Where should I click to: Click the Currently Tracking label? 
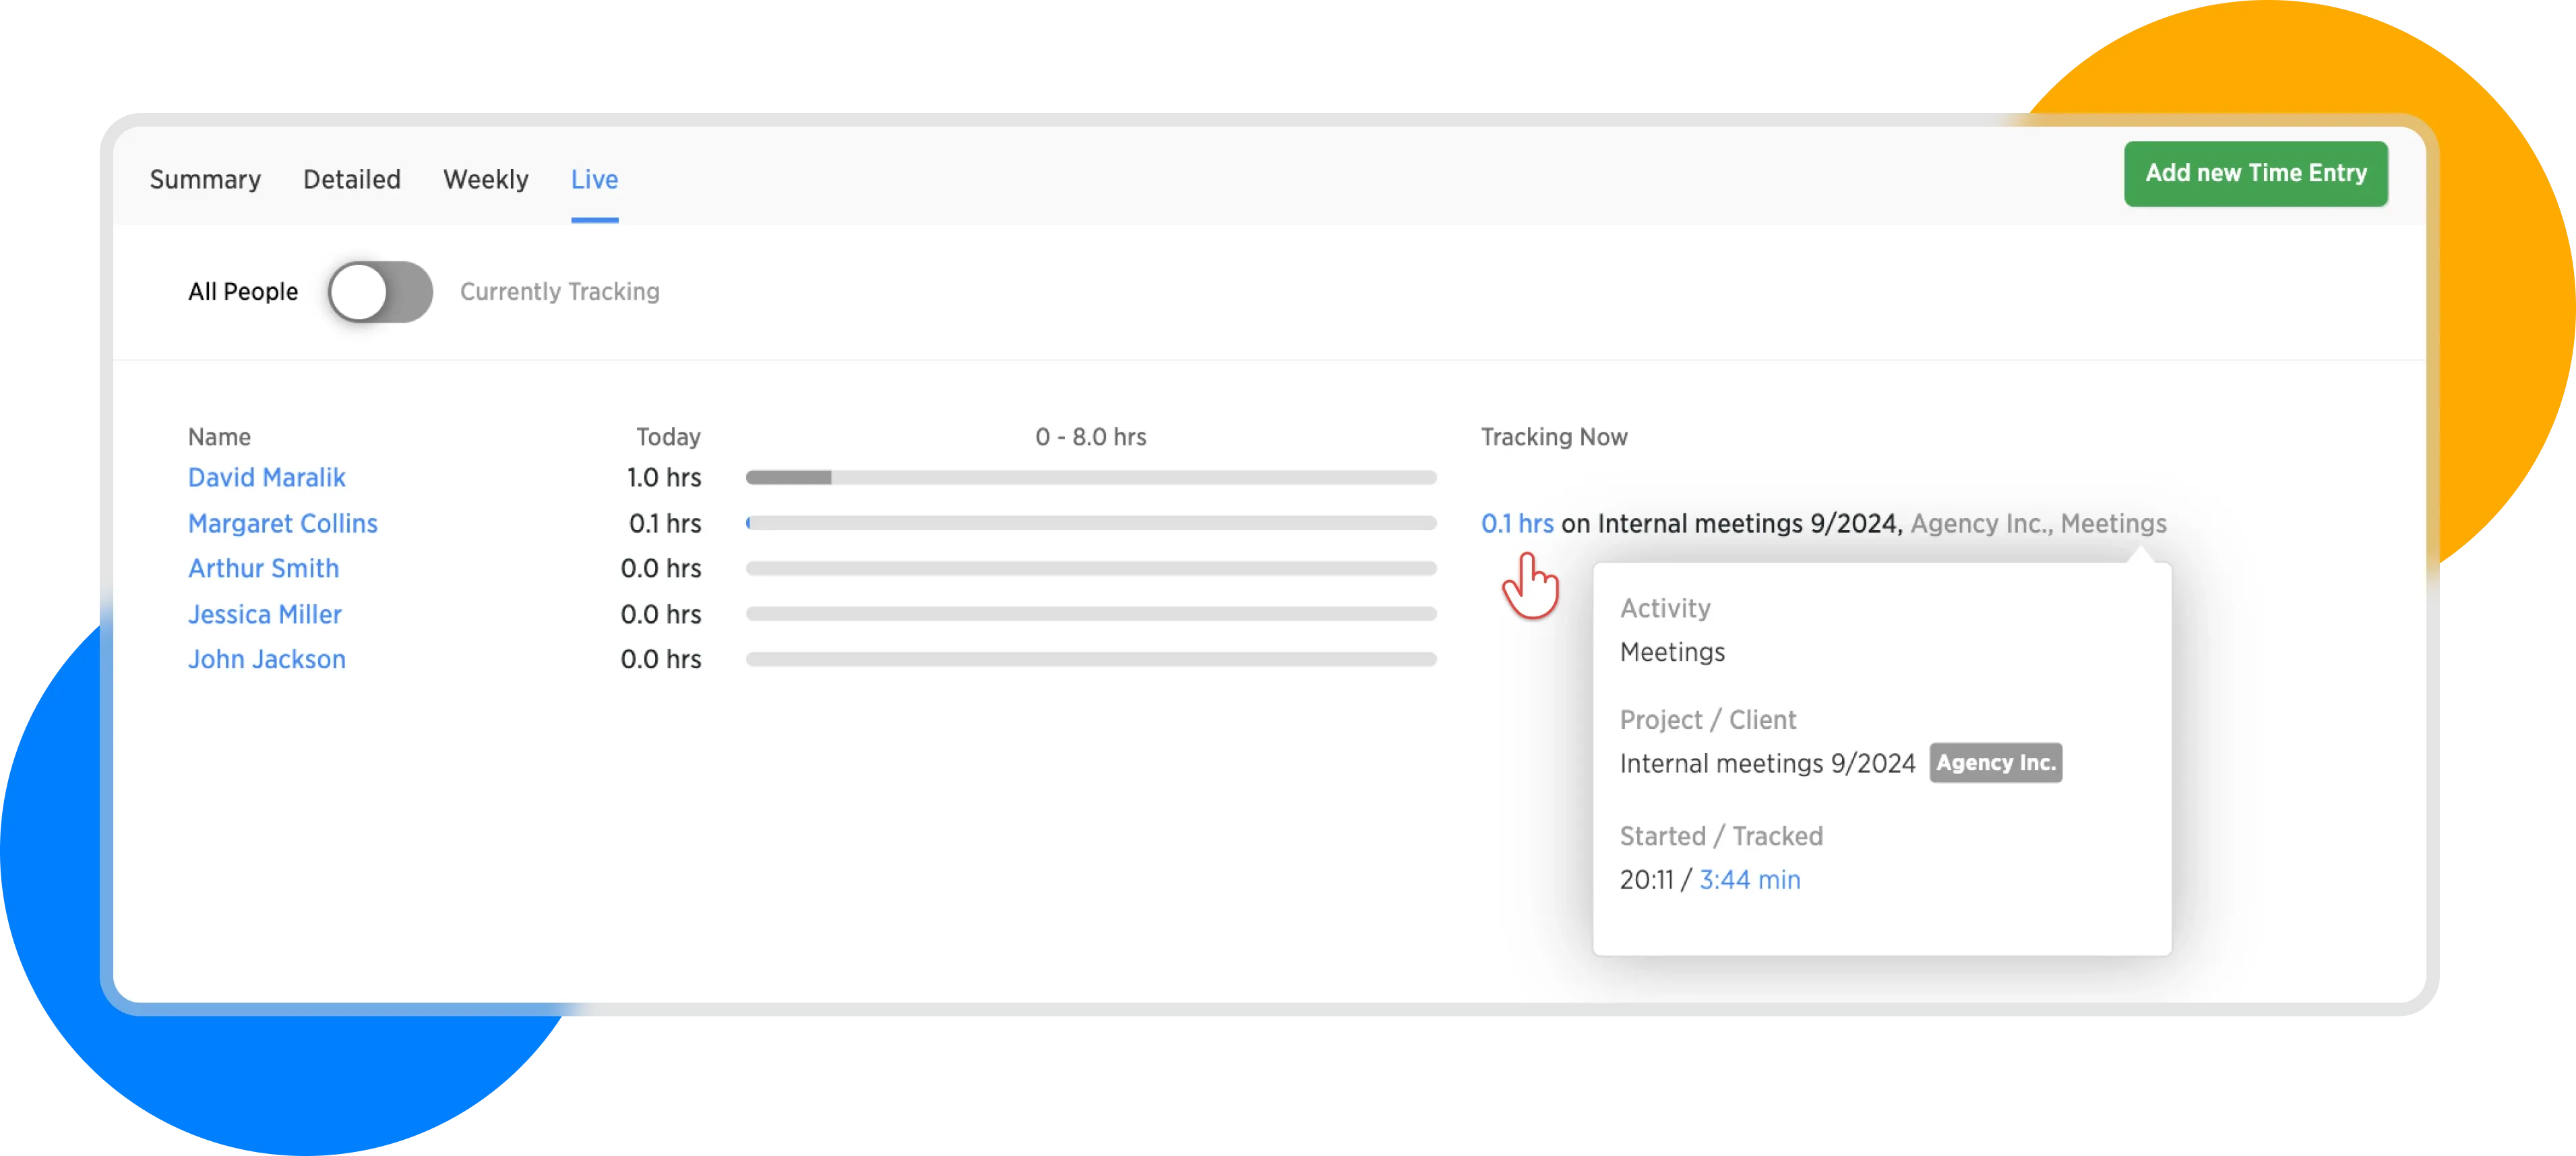tap(559, 292)
